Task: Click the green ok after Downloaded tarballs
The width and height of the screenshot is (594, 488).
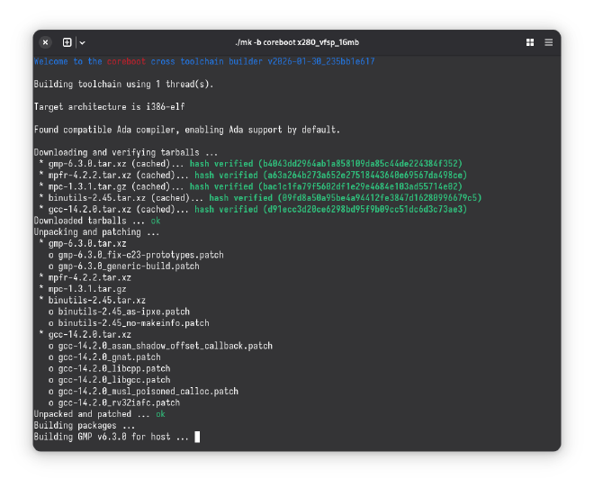Action: coord(156,221)
